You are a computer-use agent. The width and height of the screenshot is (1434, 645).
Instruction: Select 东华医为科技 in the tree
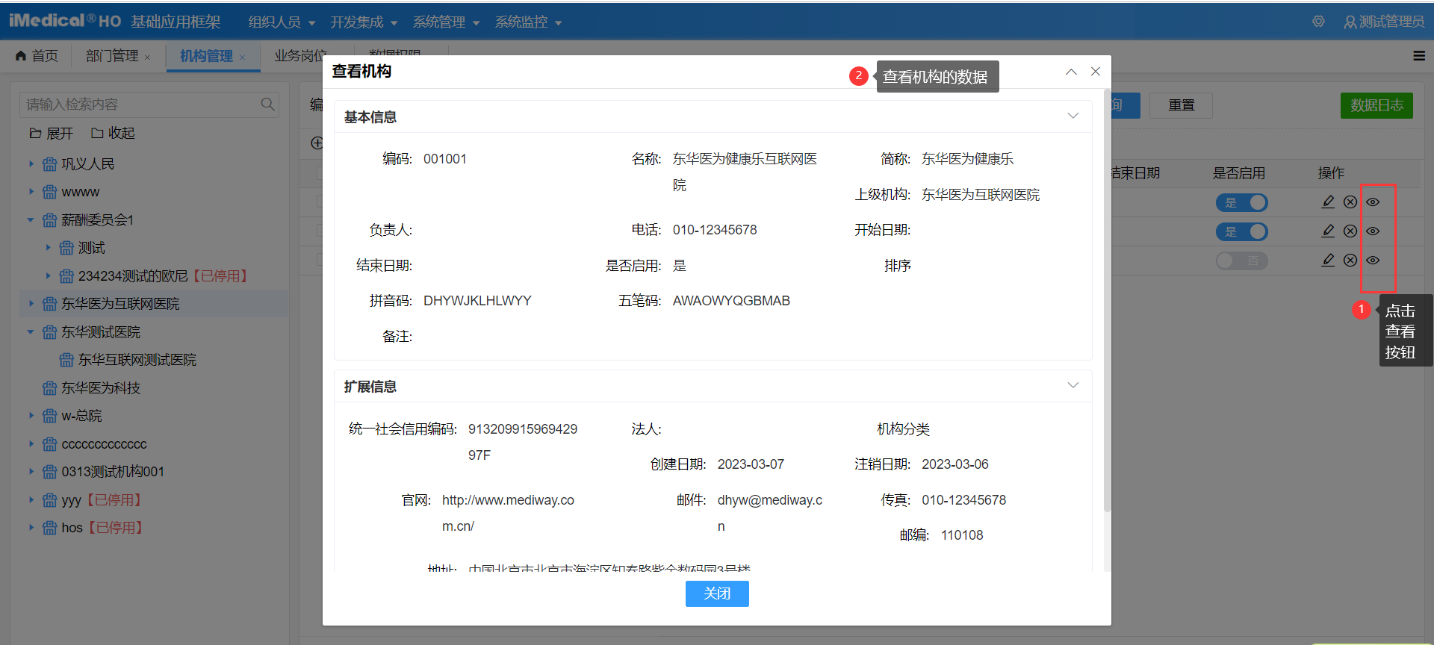pos(101,388)
